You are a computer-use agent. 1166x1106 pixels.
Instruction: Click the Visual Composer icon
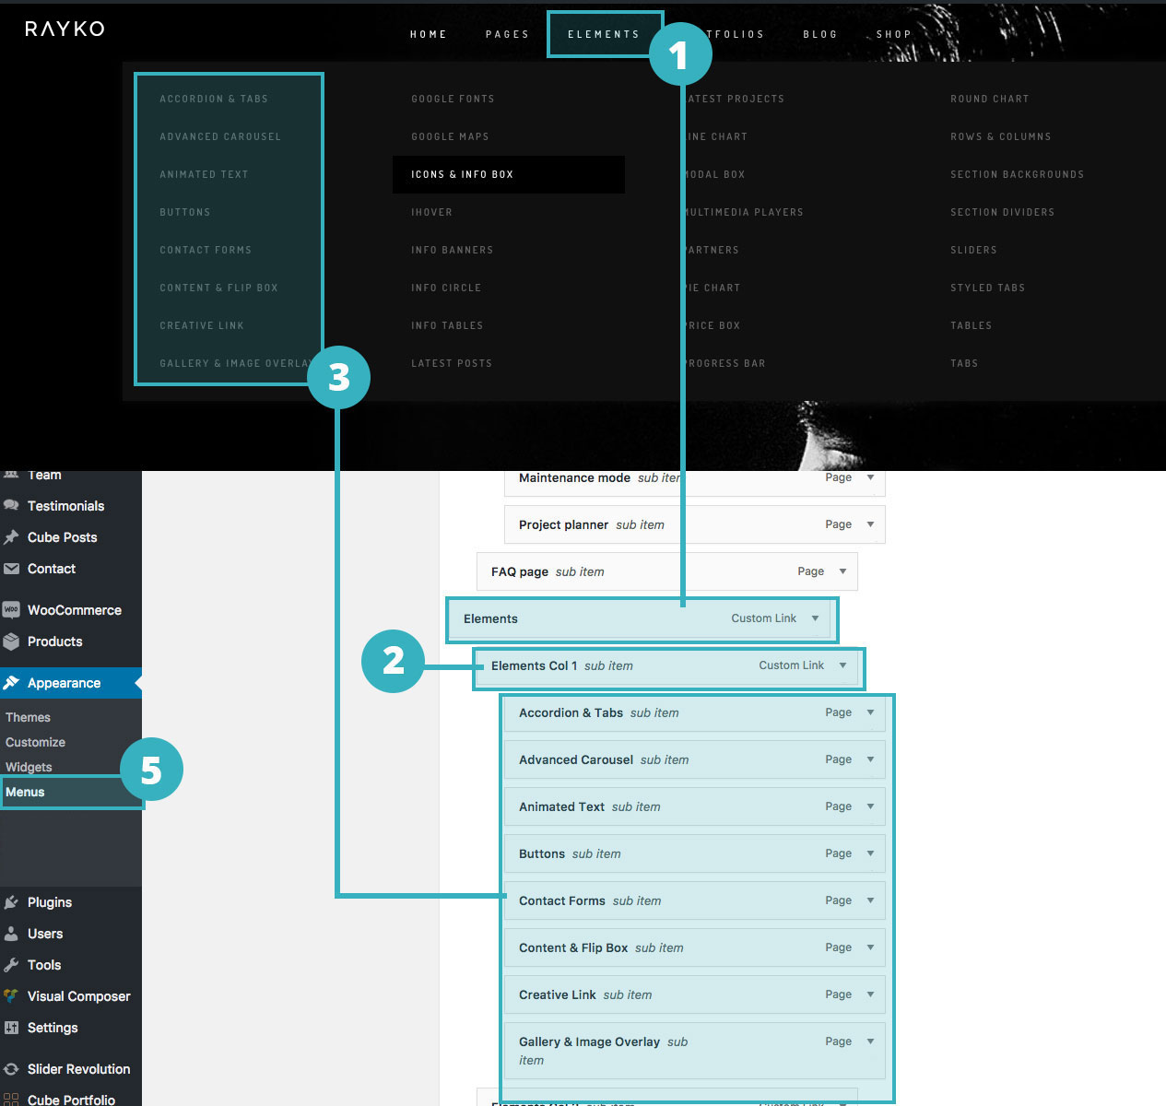click(11, 996)
